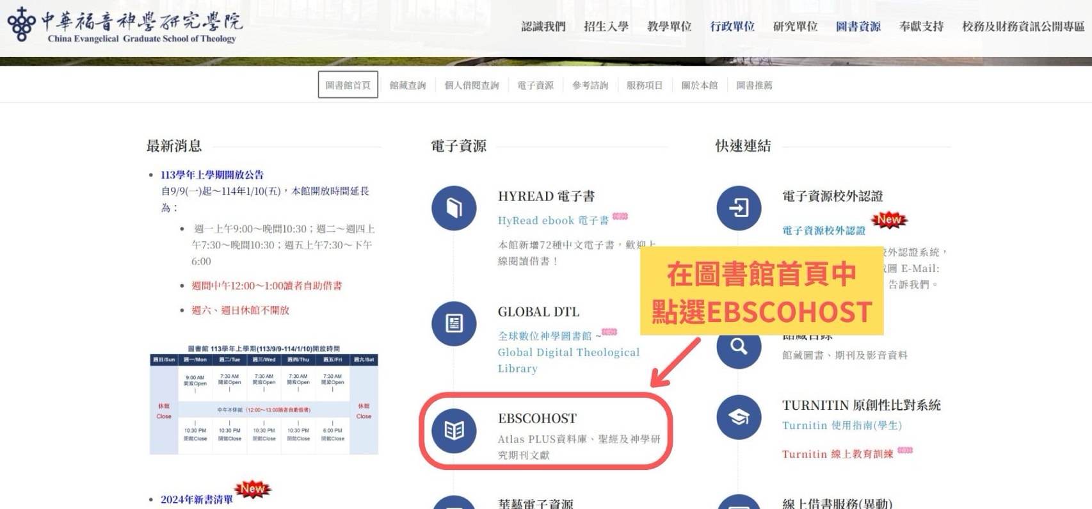Click the Atlas PLUS資料庫 description text
Screen dimensions: 1092x509
click(x=579, y=447)
